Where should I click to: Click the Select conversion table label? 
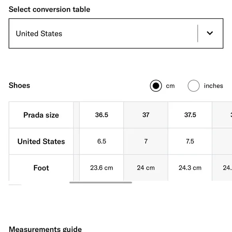(x=50, y=10)
